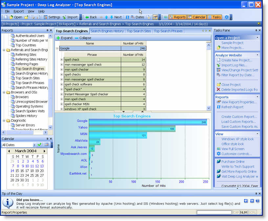Click the close project folder toolbar icon

(x=26, y=17)
